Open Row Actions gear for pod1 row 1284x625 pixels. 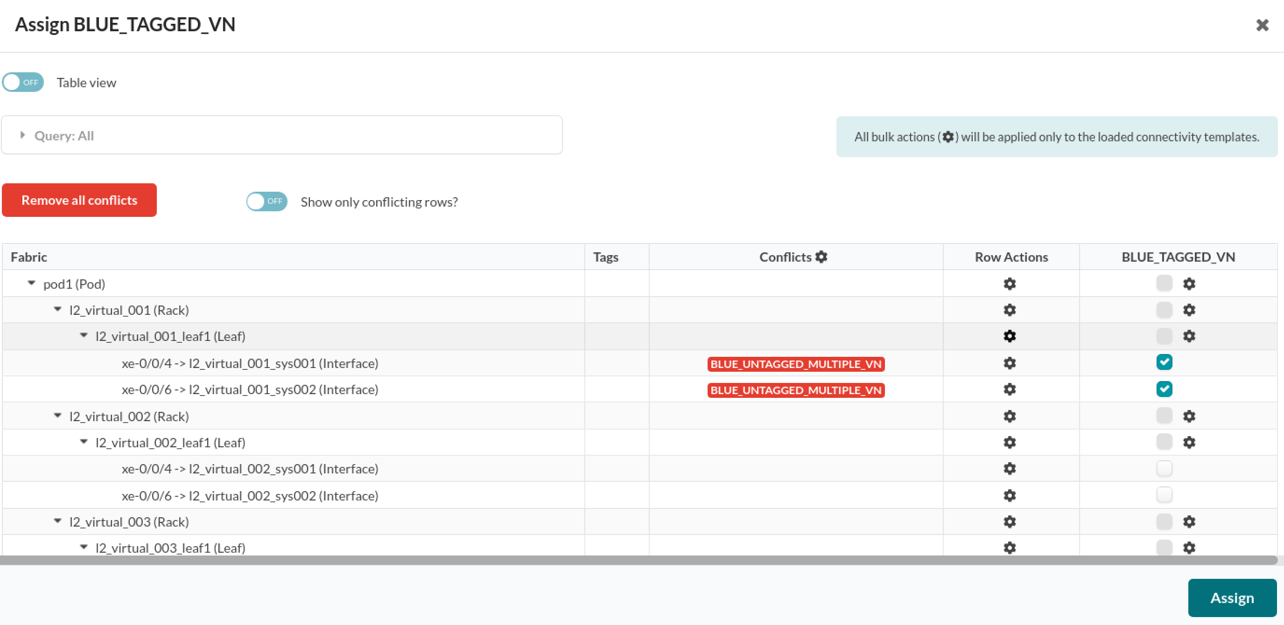tap(1010, 284)
